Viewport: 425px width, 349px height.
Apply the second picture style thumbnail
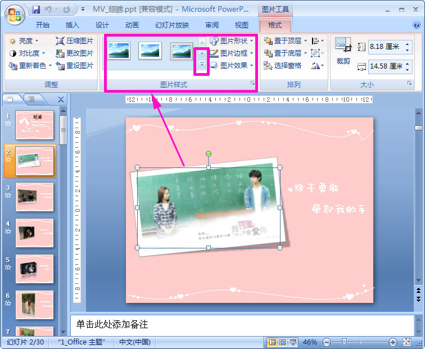pyautogui.click(x=150, y=51)
